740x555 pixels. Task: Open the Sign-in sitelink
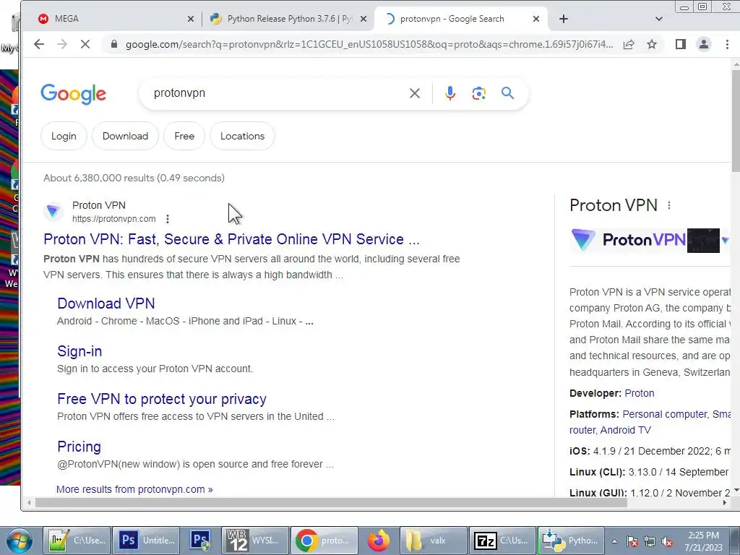pos(79,351)
